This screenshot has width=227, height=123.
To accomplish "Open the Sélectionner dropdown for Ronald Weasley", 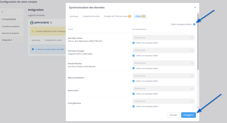I will pos(163,63).
